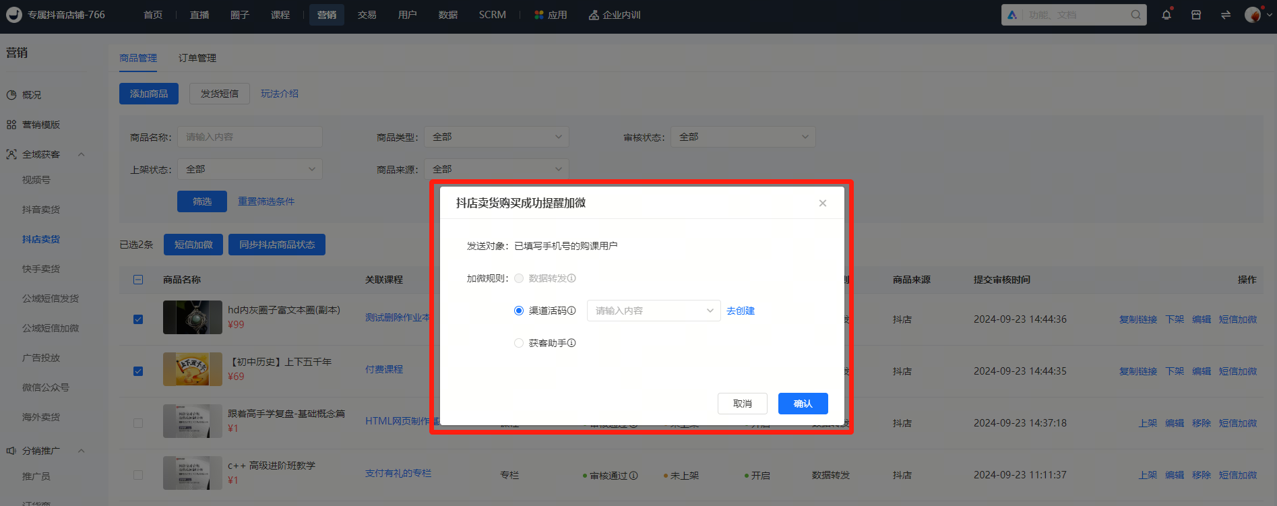Open the 商品类型 dropdown

[497, 137]
